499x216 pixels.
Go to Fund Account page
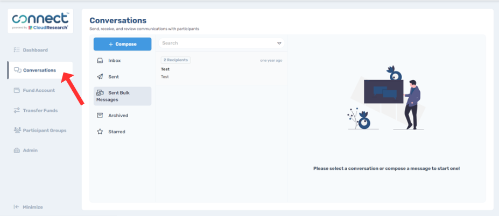(40, 90)
